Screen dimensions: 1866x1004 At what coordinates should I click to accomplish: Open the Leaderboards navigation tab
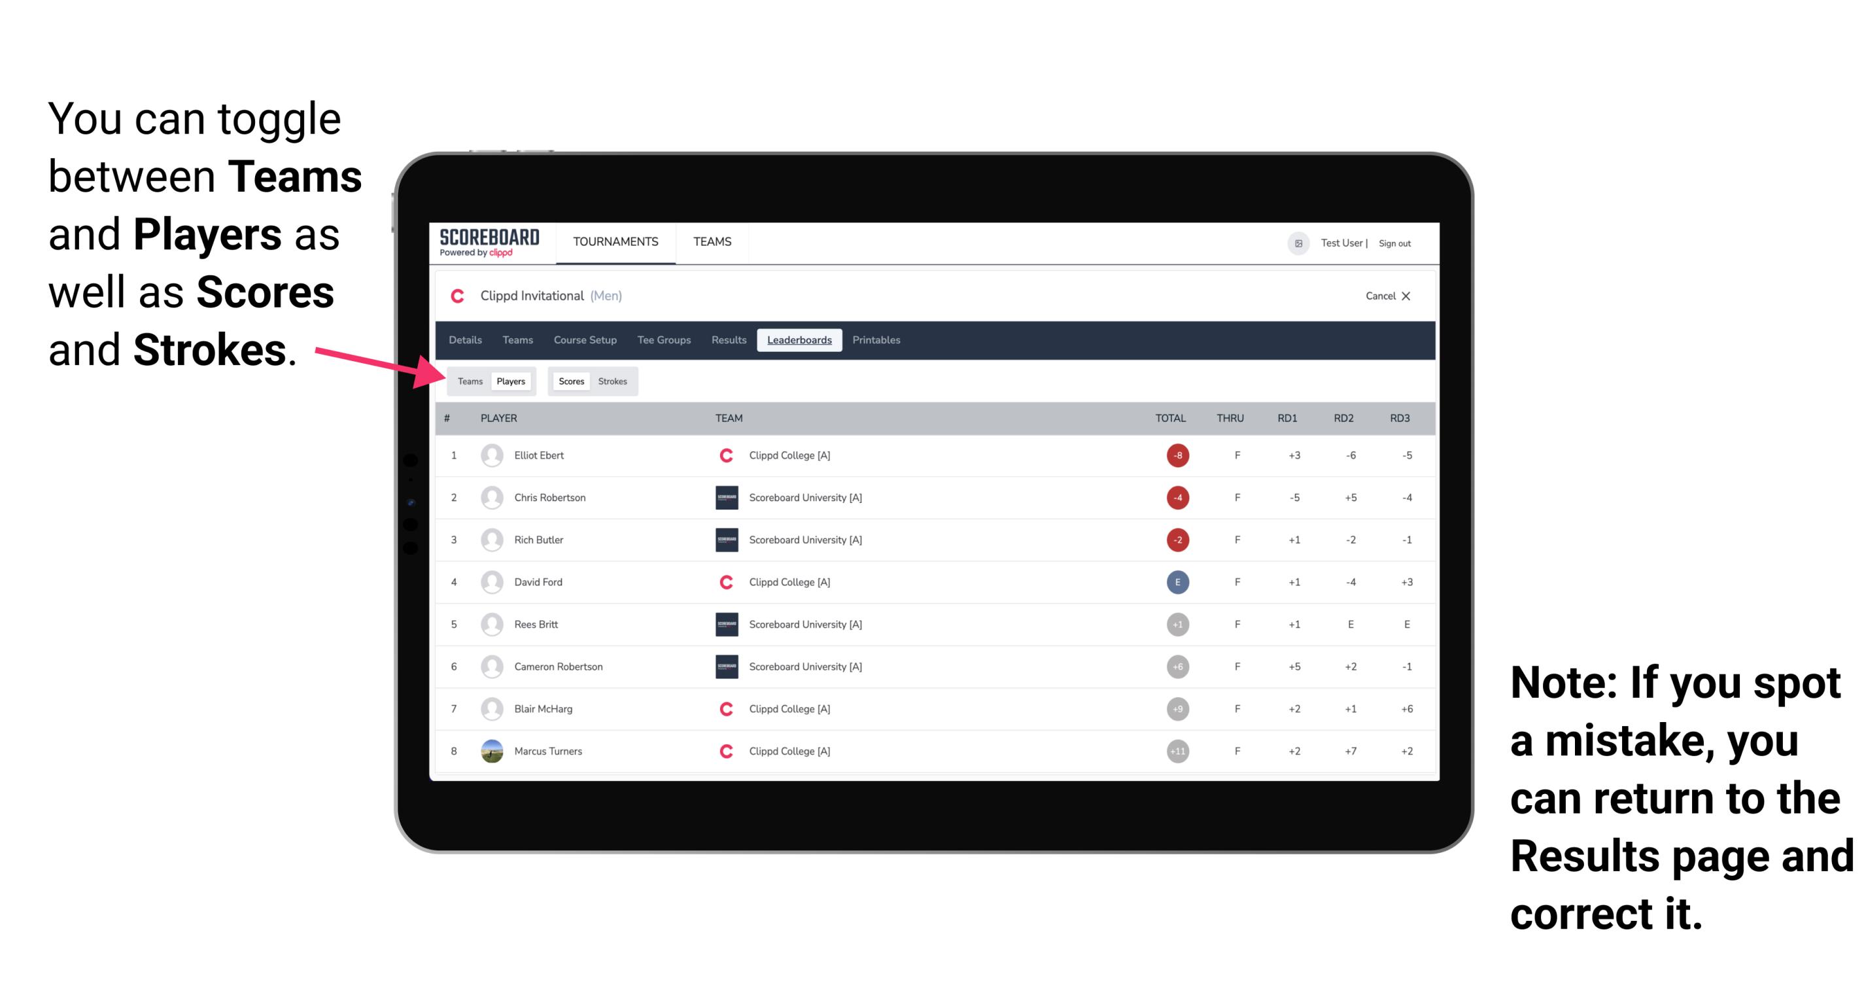[x=801, y=340]
